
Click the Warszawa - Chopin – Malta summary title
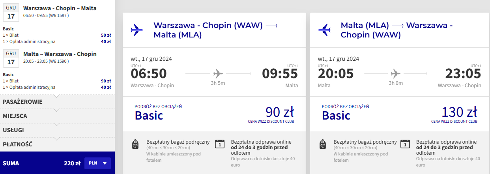(x=60, y=8)
